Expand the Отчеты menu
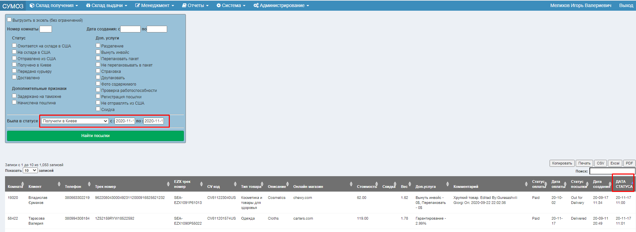Viewport: 636px width, 232px height. point(195,5)
